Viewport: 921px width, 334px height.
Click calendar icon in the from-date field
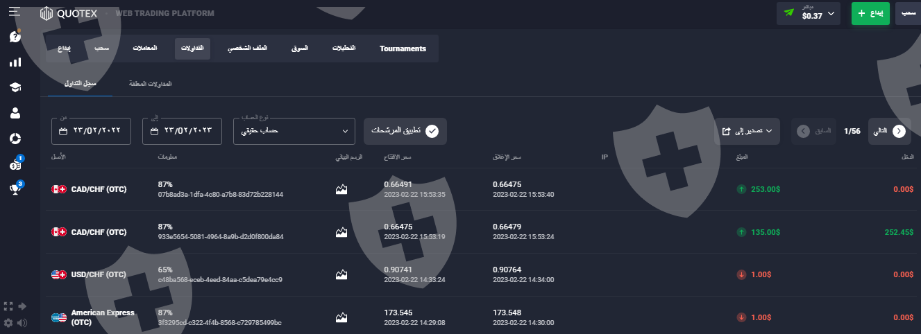pos(63,131)
